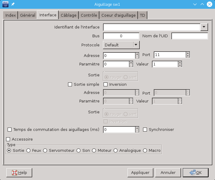Click the Rocrail app icon in title bar
This screenshot has width=215, height=180.
coord(5,4)
